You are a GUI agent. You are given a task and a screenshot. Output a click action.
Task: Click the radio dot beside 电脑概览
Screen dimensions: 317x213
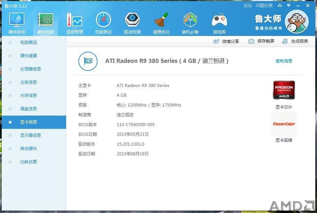[x=10, y=43]
